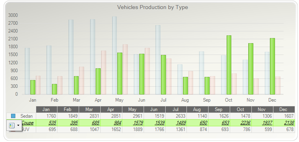Click Coupe value 535 cell
This screenshot has height=142, width=299.
pyautogui.click(x=46, y=123)
